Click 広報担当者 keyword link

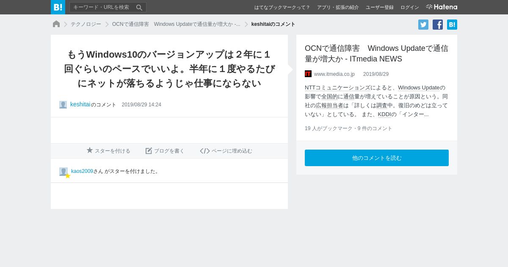(x=329, y=106)
